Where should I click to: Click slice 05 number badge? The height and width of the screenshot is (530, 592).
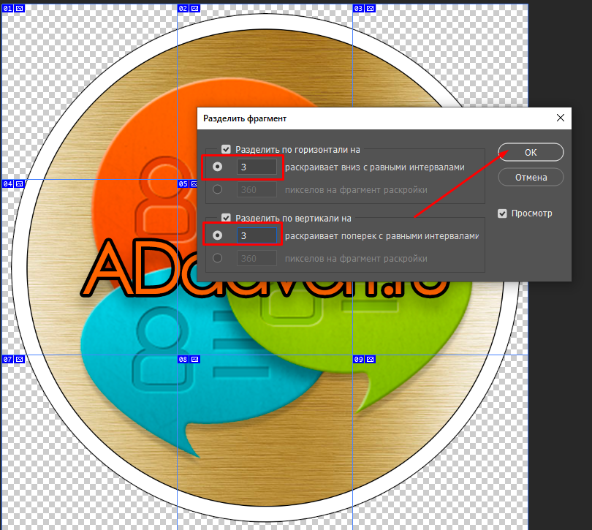pos(183,184)
